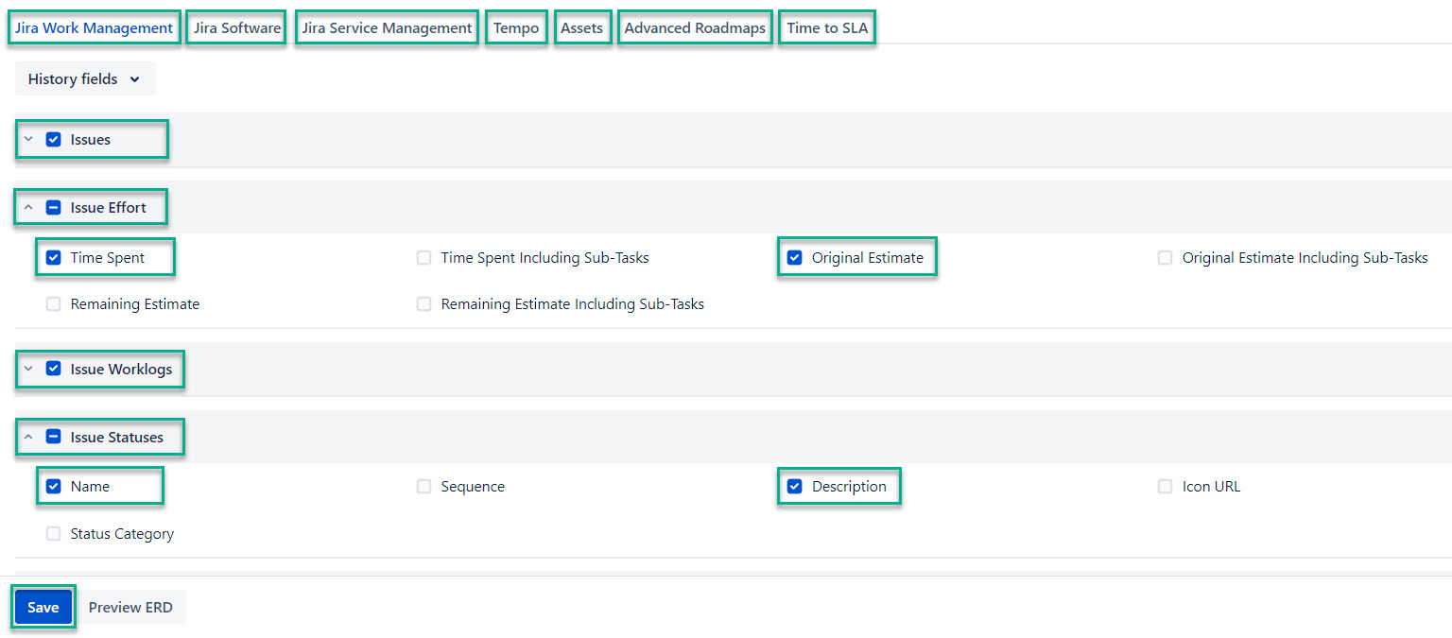1452x638 pixels.
Task: Collapse the Issue Effort section
Action: pos(28,207)
